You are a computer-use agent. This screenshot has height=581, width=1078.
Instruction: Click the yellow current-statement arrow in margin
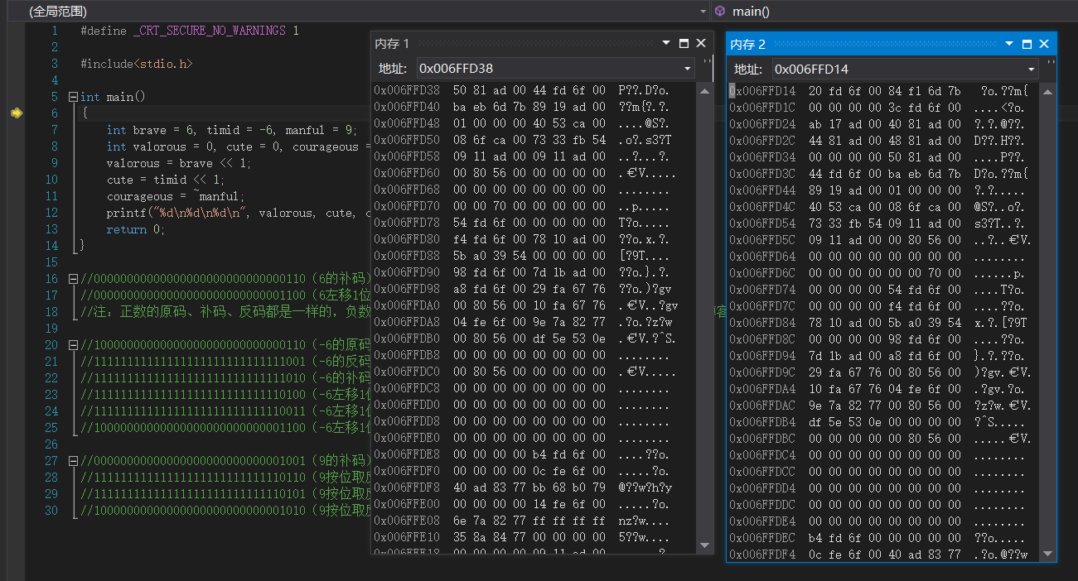click(x=16, y=113)
